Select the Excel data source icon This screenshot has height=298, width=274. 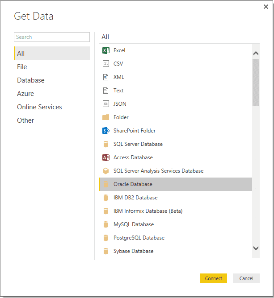click(x=105, y=50)
